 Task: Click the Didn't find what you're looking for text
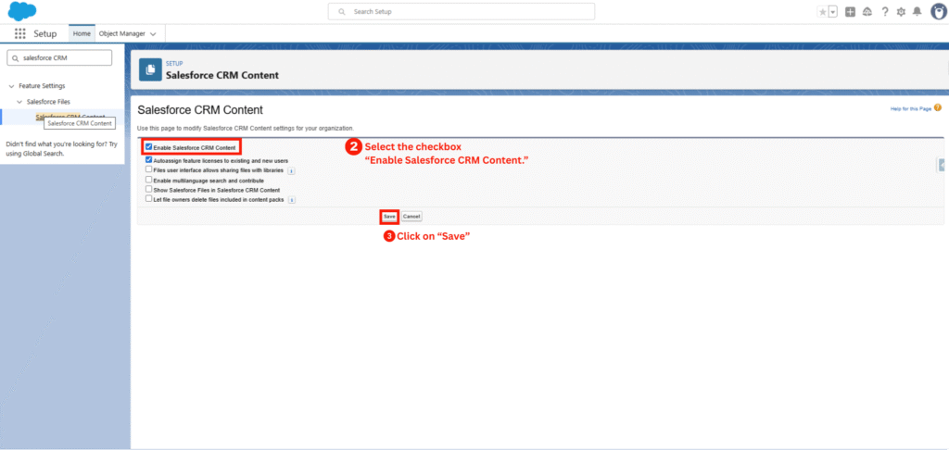62,149
